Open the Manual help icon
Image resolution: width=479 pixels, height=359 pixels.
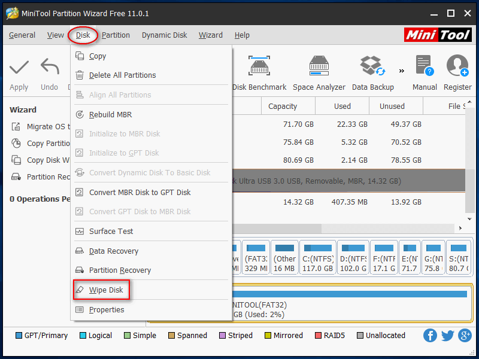425,65
